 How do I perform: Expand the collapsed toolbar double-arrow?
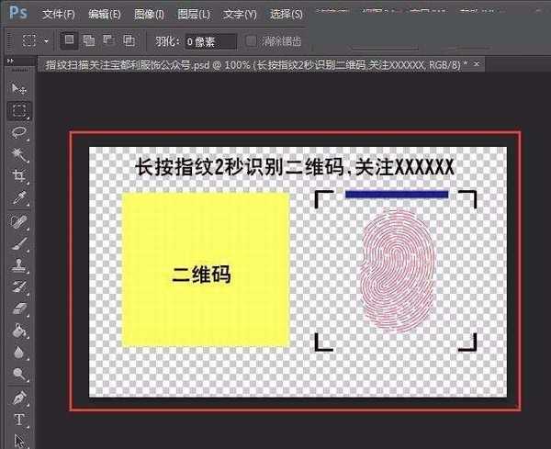11,62
